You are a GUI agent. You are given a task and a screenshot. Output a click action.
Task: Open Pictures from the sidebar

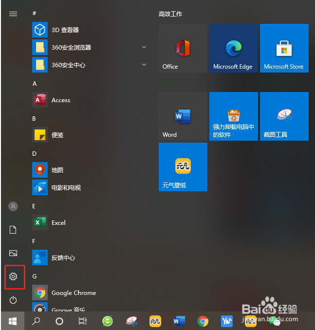13,253
